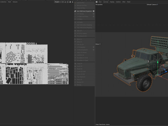
Task: Open Set UVW from Projection settings gear
Action: pyautogui.click(x=93, y=11)
